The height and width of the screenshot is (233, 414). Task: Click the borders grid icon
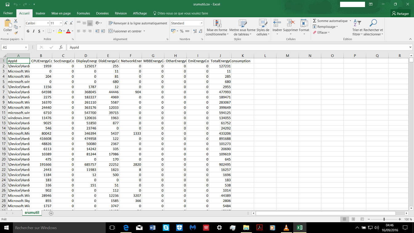(49, 31)
